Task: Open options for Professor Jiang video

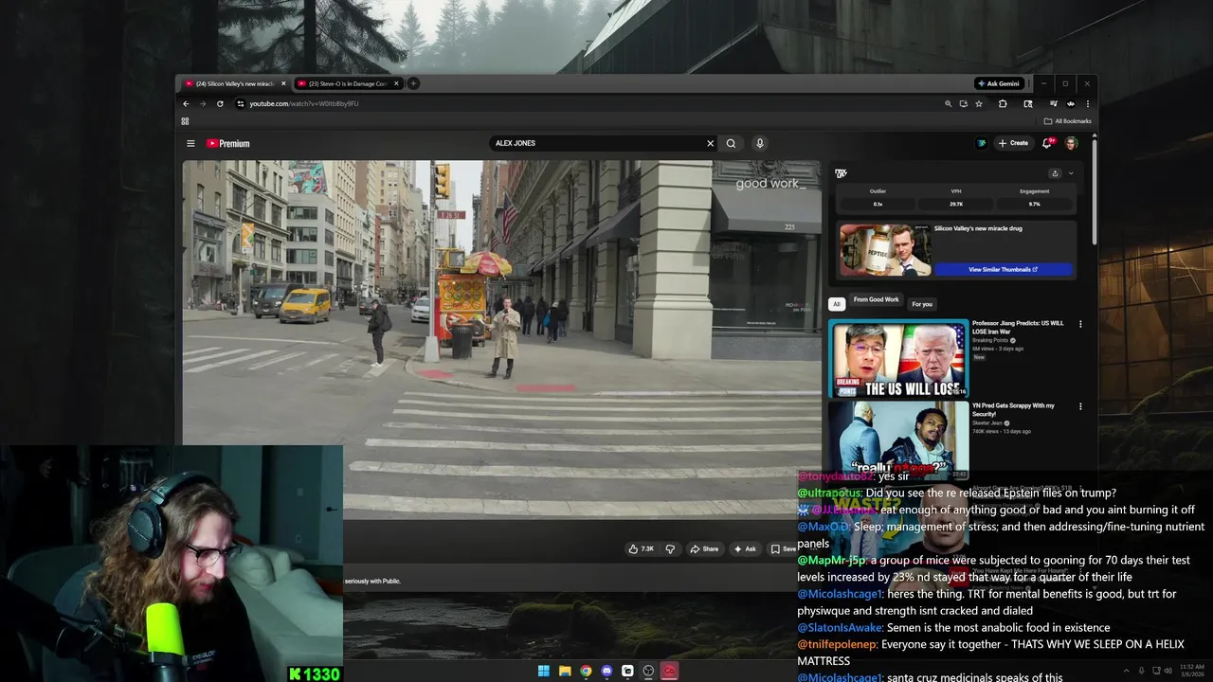Action: point(1080,324)
